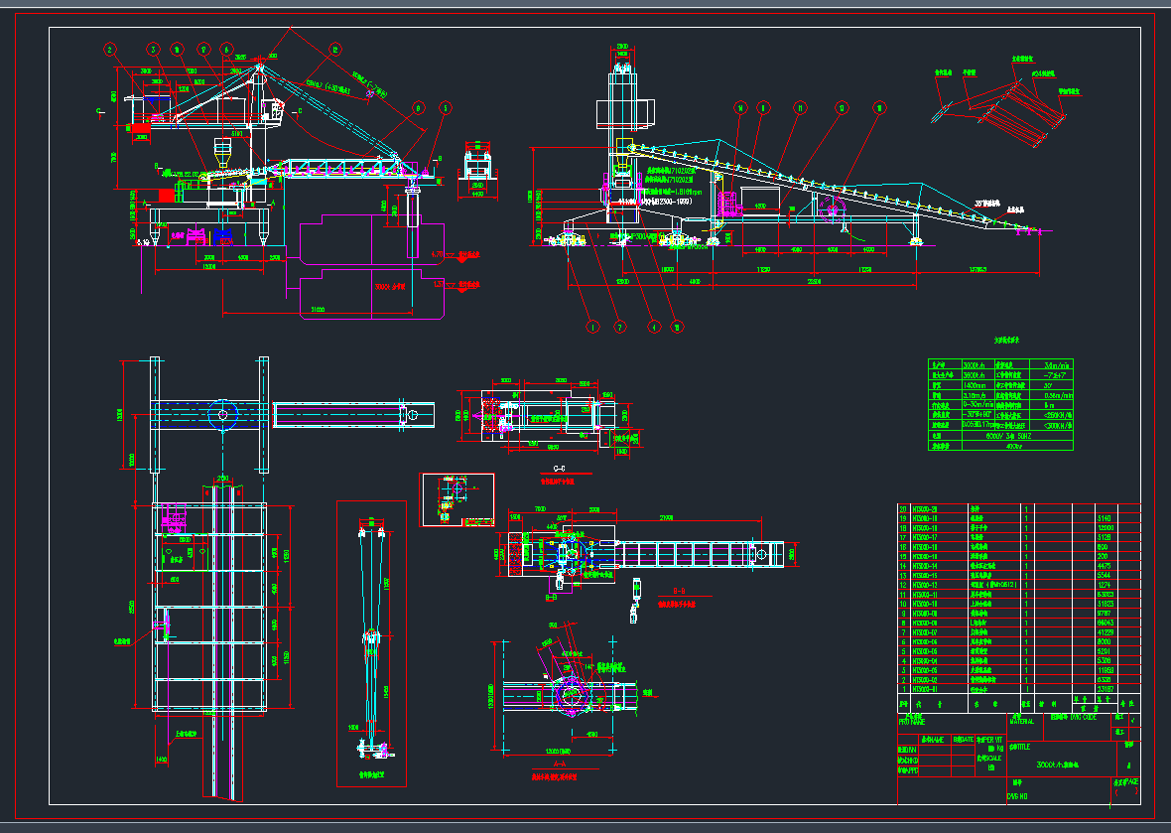Click the C-C section view label
Image resolution: width=1171 pixels, height=833 pixels.
tap(559, 468)
